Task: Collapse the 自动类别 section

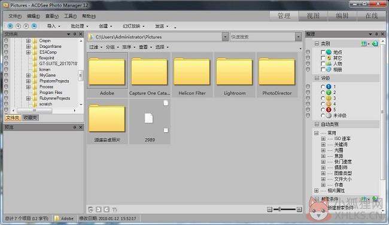Action: 317,124
